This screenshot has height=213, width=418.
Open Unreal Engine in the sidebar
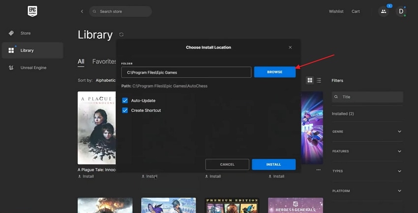click(x=32, y=68)
